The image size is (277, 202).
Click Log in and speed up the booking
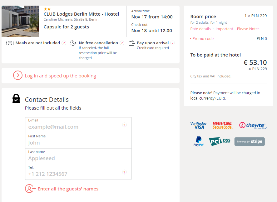[x=60, y=76]
